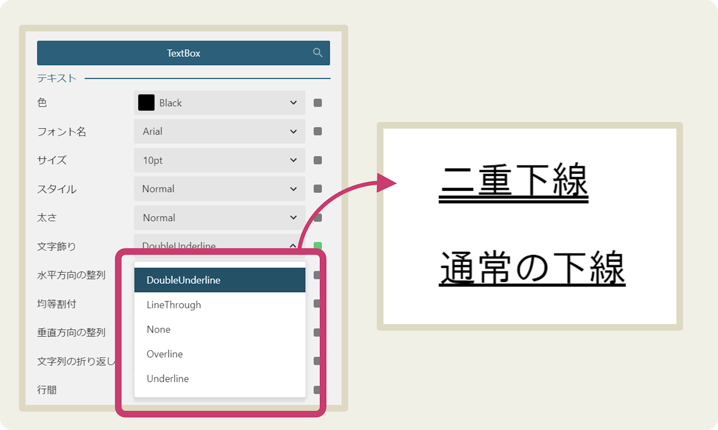Open the フォント名 Arial dropdown
The image size is (718, 430).
(219, 132)
